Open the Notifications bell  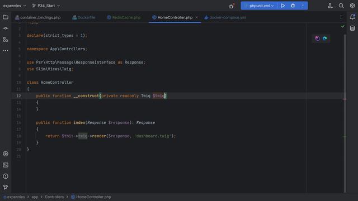tap(352, 17)
